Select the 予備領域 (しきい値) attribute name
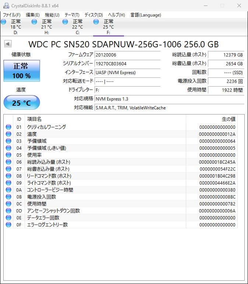The width and height of the screenshot is (248, 284). [46, 148]
